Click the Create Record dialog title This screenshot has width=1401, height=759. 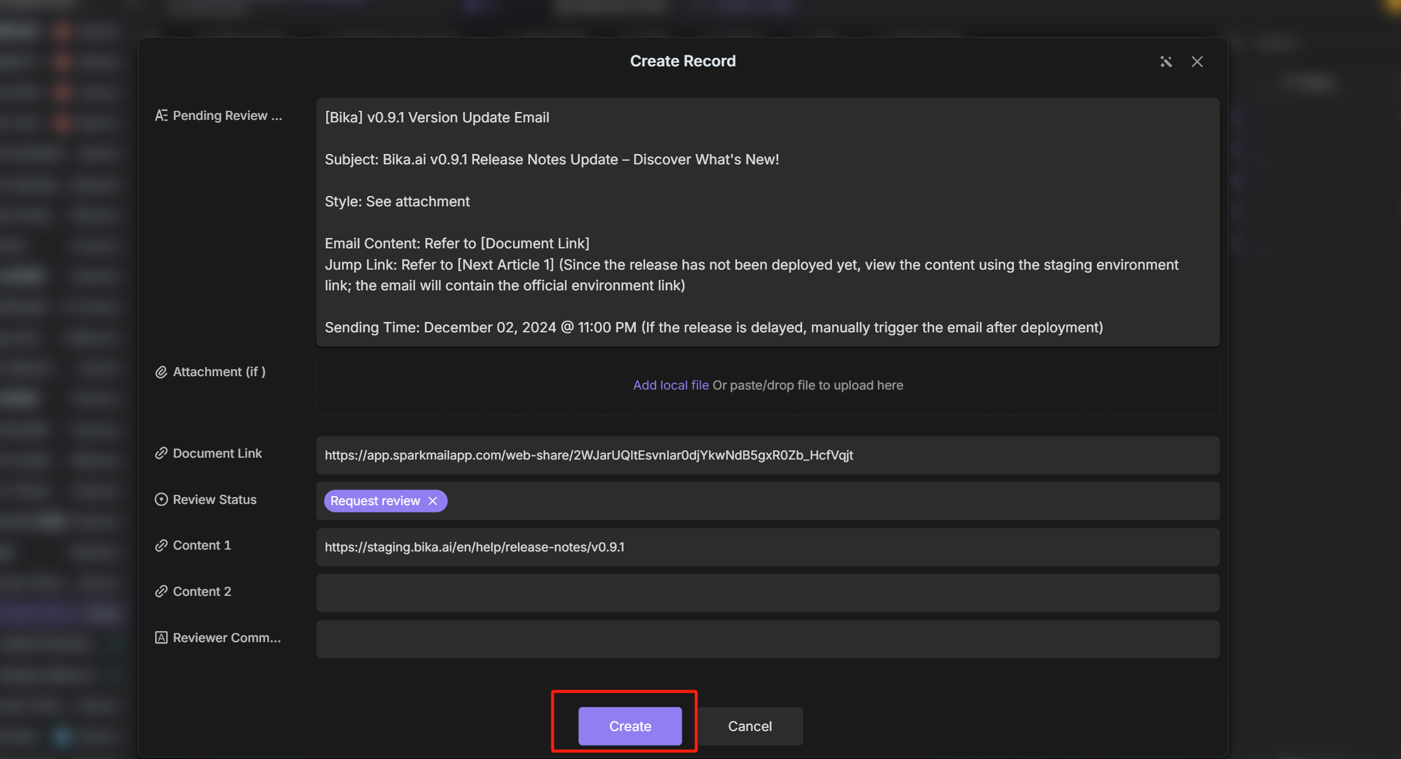click(x=682, y=61)
